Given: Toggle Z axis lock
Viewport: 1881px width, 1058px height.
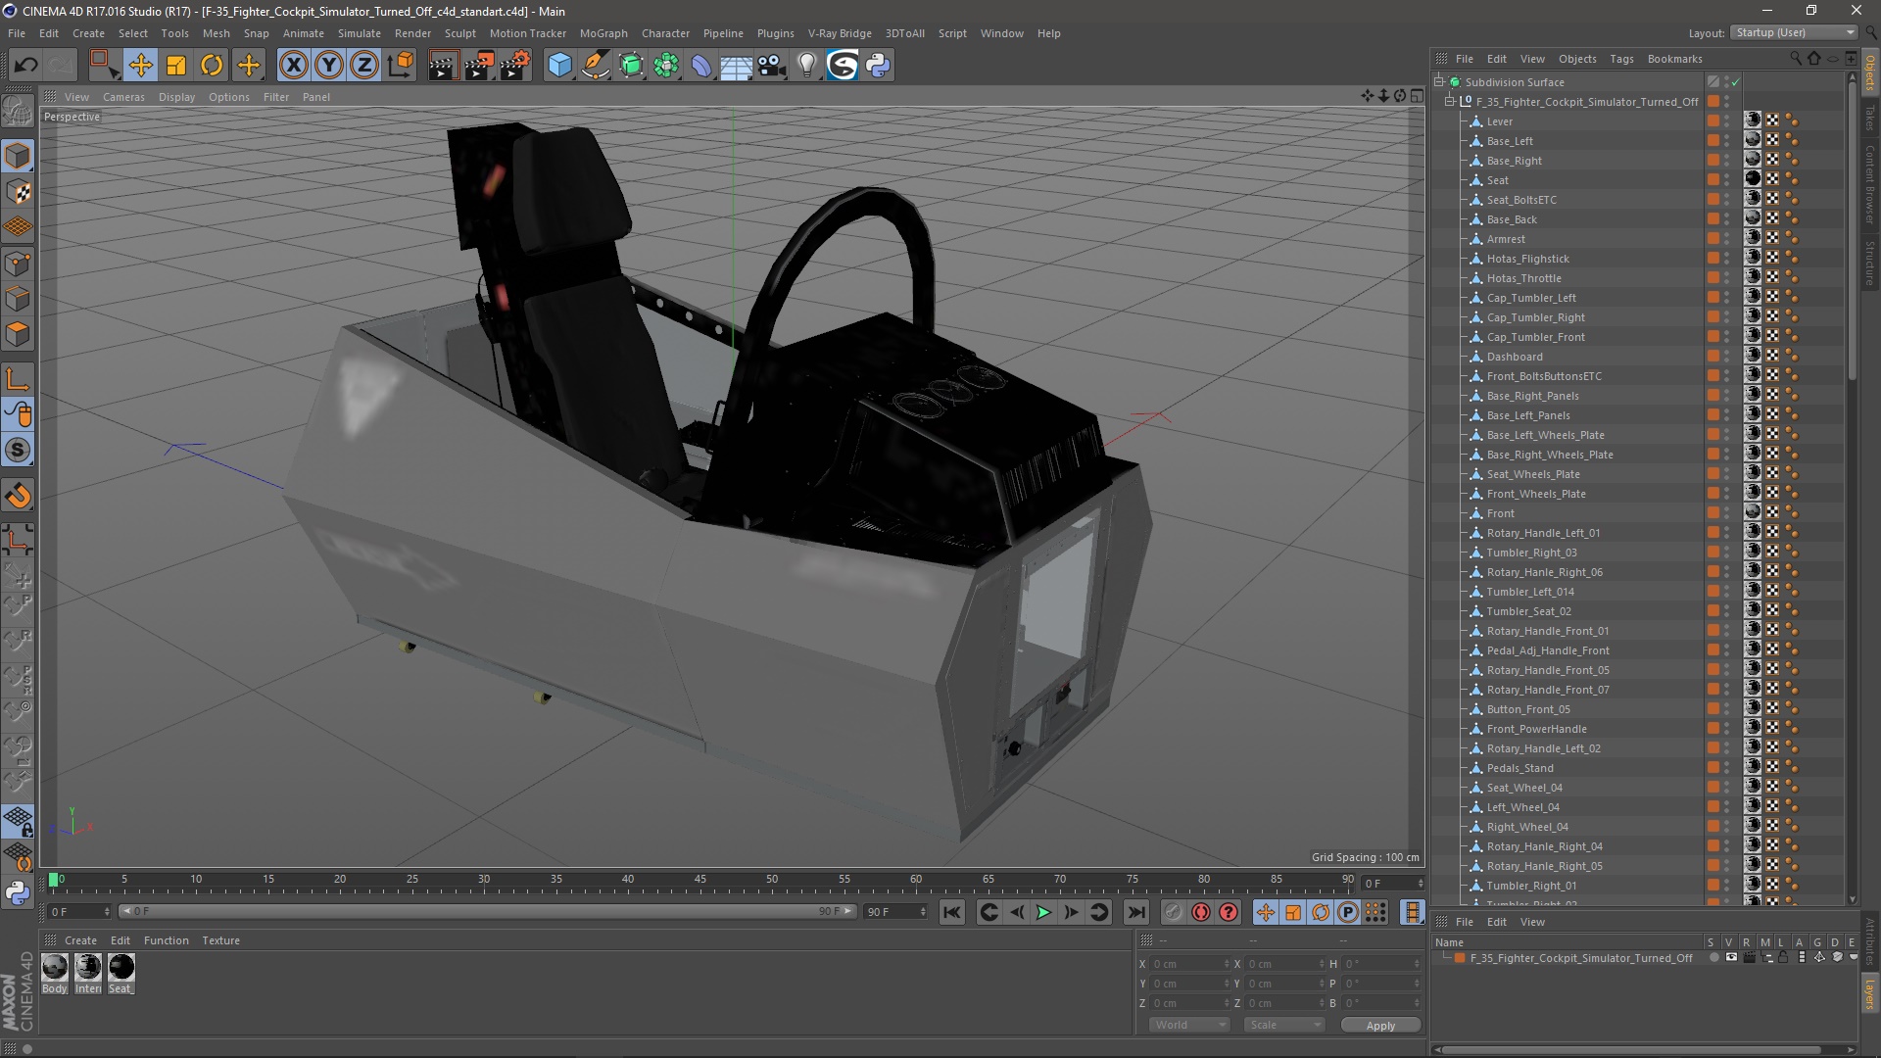Looking at the screenshot, I should pyautogui.click(x=364, y=66).
